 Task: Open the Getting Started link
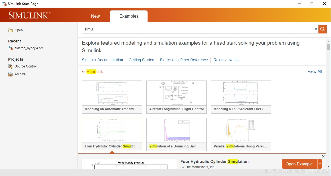pos(141,60)
